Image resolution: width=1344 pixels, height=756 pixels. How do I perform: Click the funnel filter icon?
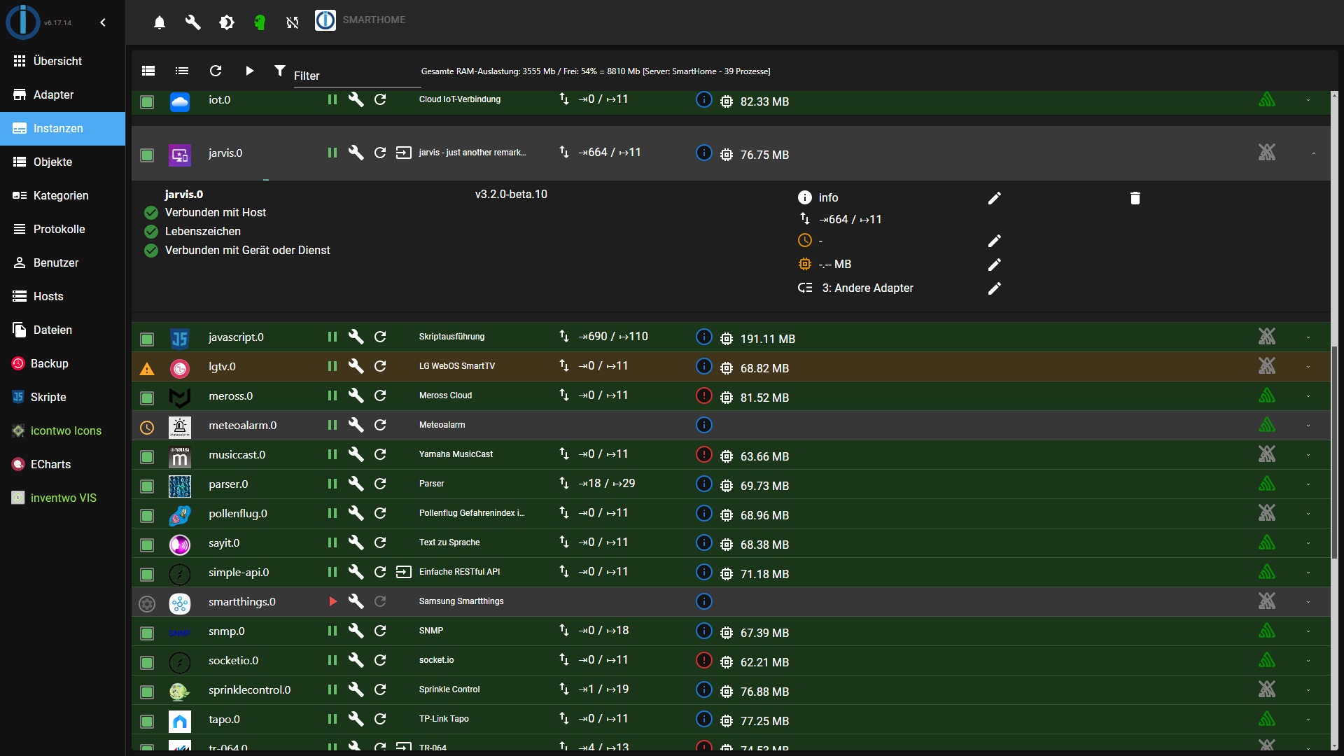[279, 71]
